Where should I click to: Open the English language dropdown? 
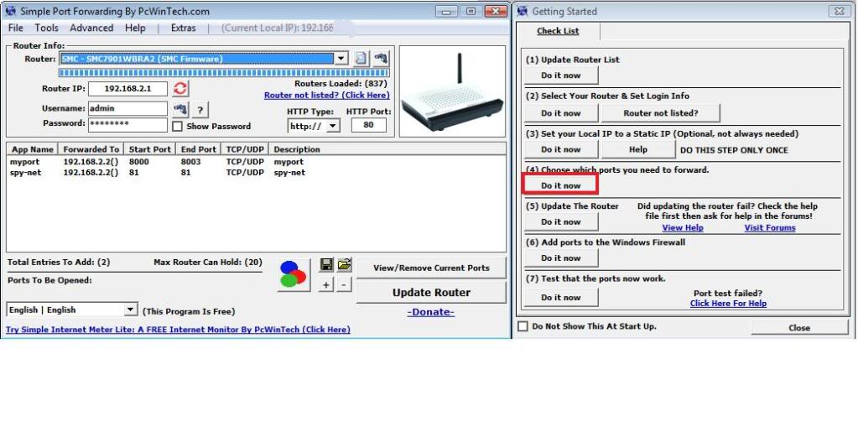point(130,310)
